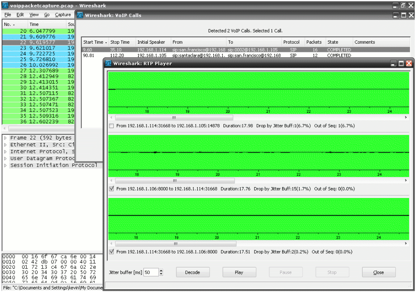
Task: Expand the Ethernet II tree node
Action: [x=5, y=145]
